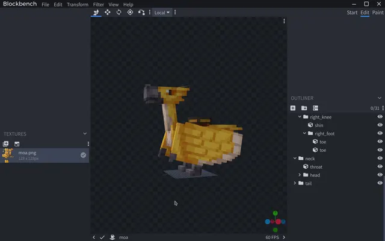Viewport: 385px width, 241px height.
Task: Hide the tail group
Action: coord(380,183)
